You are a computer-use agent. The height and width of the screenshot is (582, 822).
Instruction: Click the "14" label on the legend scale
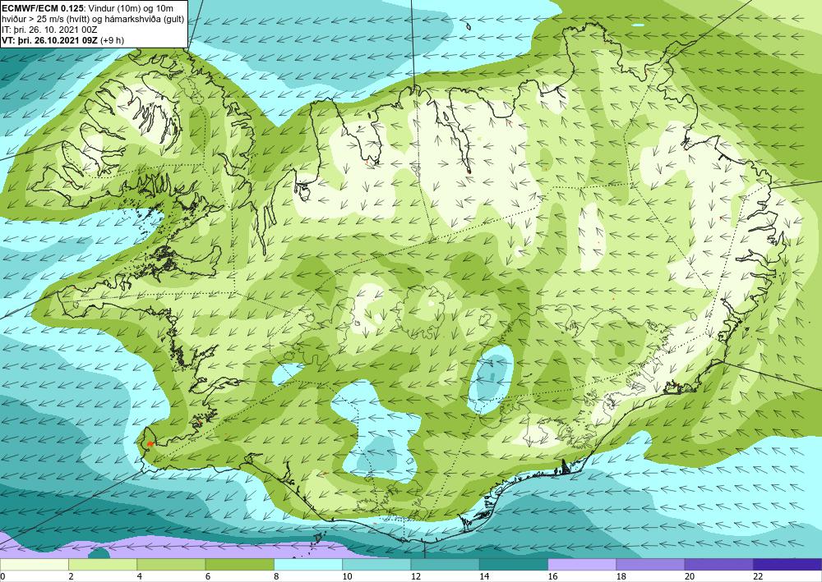[484, 577]
